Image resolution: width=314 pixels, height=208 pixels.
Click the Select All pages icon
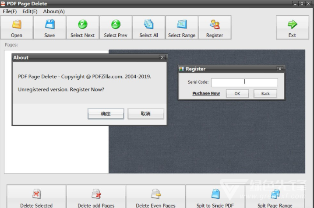click(x=148, y=24)
